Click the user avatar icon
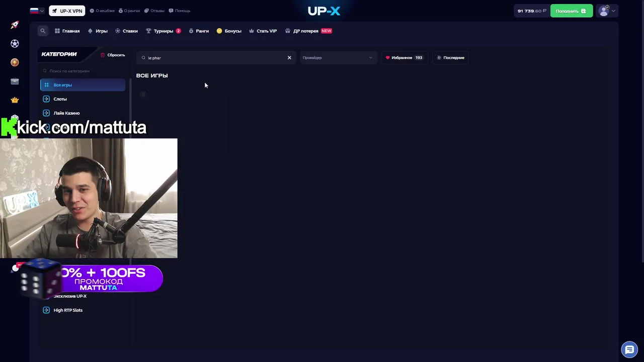The image size is (644, 362). 604,11
